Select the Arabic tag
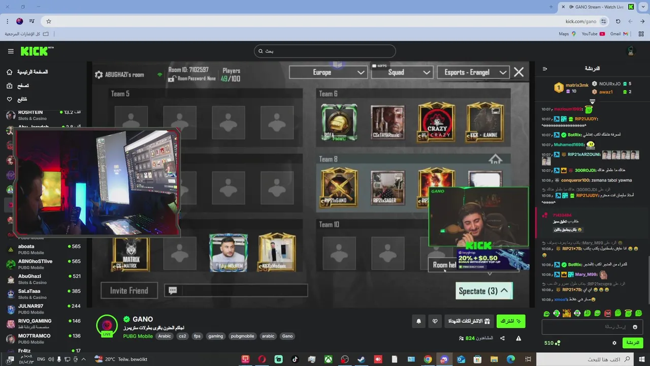Screen dimensions: 650x366 [165, 336]
